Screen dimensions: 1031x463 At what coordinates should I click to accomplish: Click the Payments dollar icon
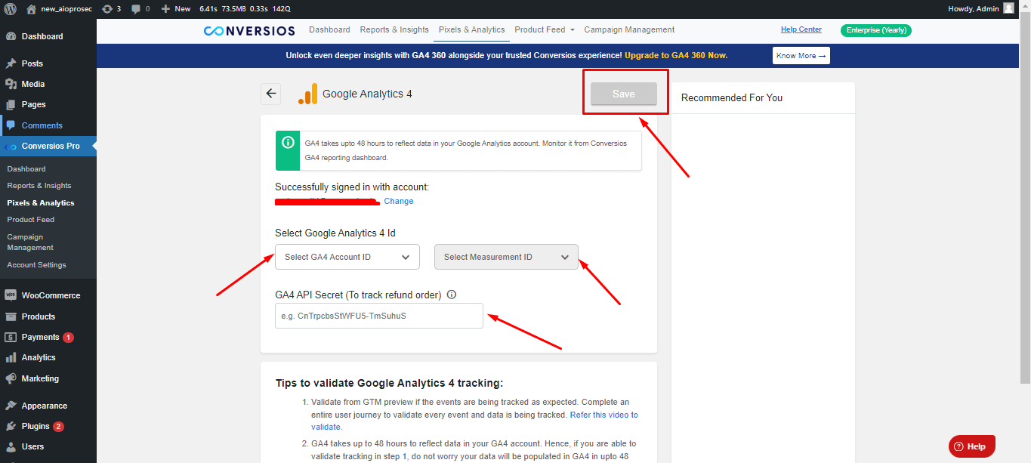(x=11, y=337)
